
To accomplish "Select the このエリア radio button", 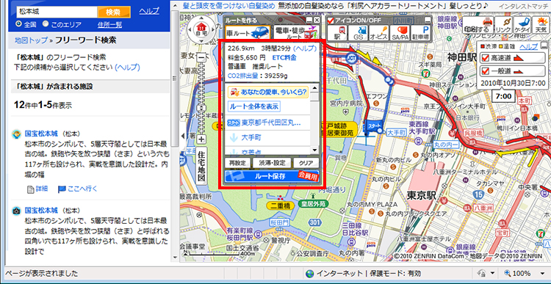I will (46, 24).
